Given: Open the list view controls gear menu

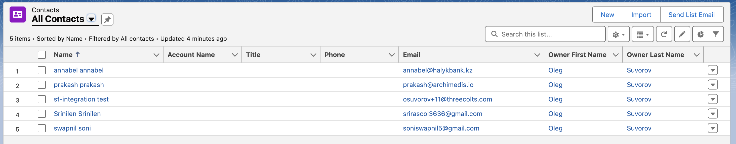Looking at the screenshot, I should click(x=619, y=34).
